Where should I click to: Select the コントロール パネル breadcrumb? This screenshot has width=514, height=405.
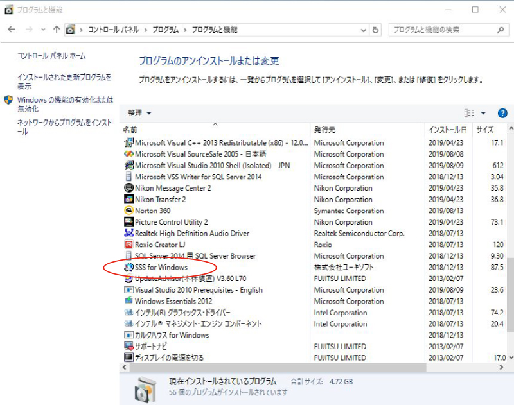[112, 30]
